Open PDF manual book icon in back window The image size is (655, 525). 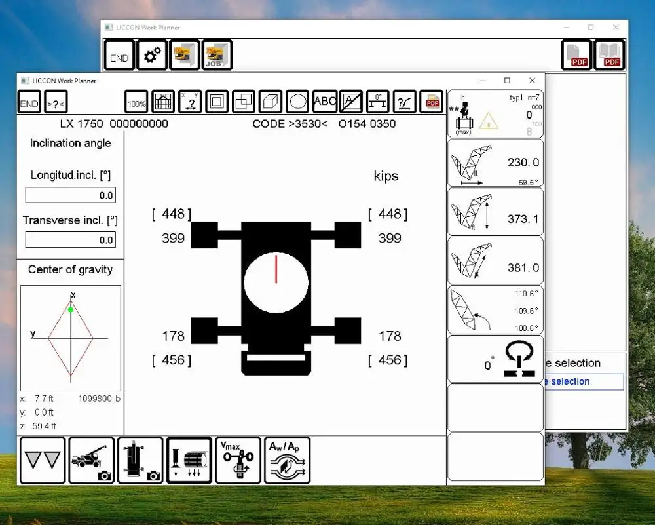click(609, 55)
